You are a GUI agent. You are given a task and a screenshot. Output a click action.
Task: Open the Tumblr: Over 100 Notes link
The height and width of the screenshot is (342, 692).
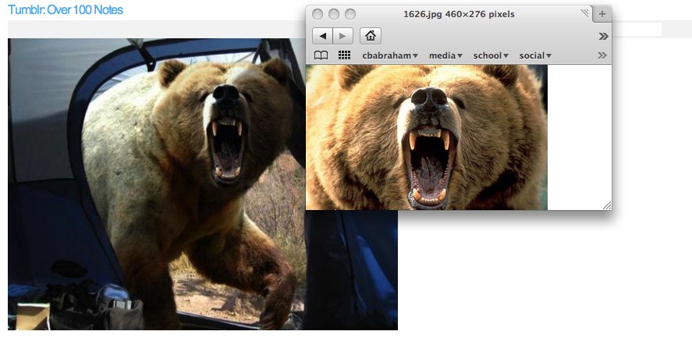66,9
